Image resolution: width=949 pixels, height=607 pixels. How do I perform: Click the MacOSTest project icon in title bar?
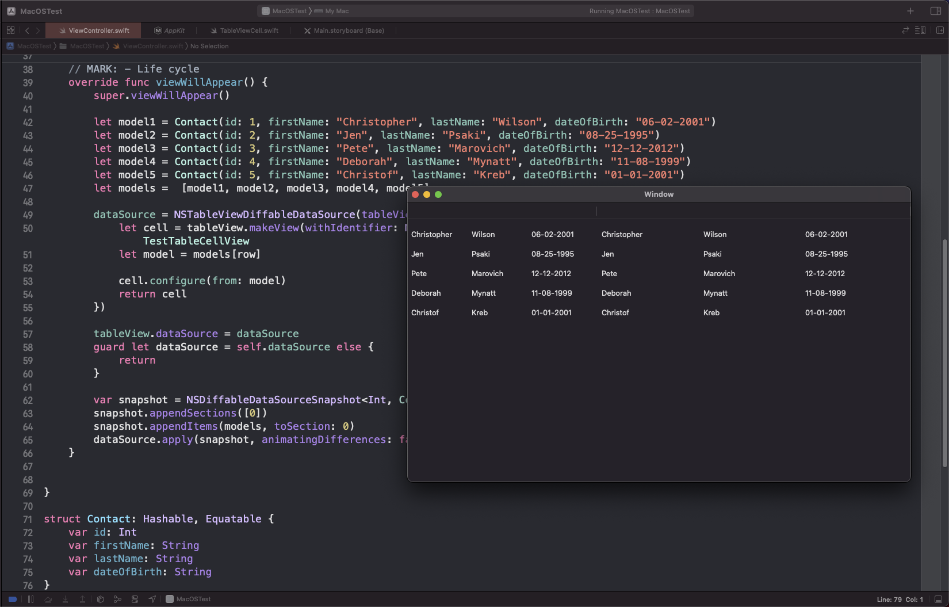pos(11,11)
